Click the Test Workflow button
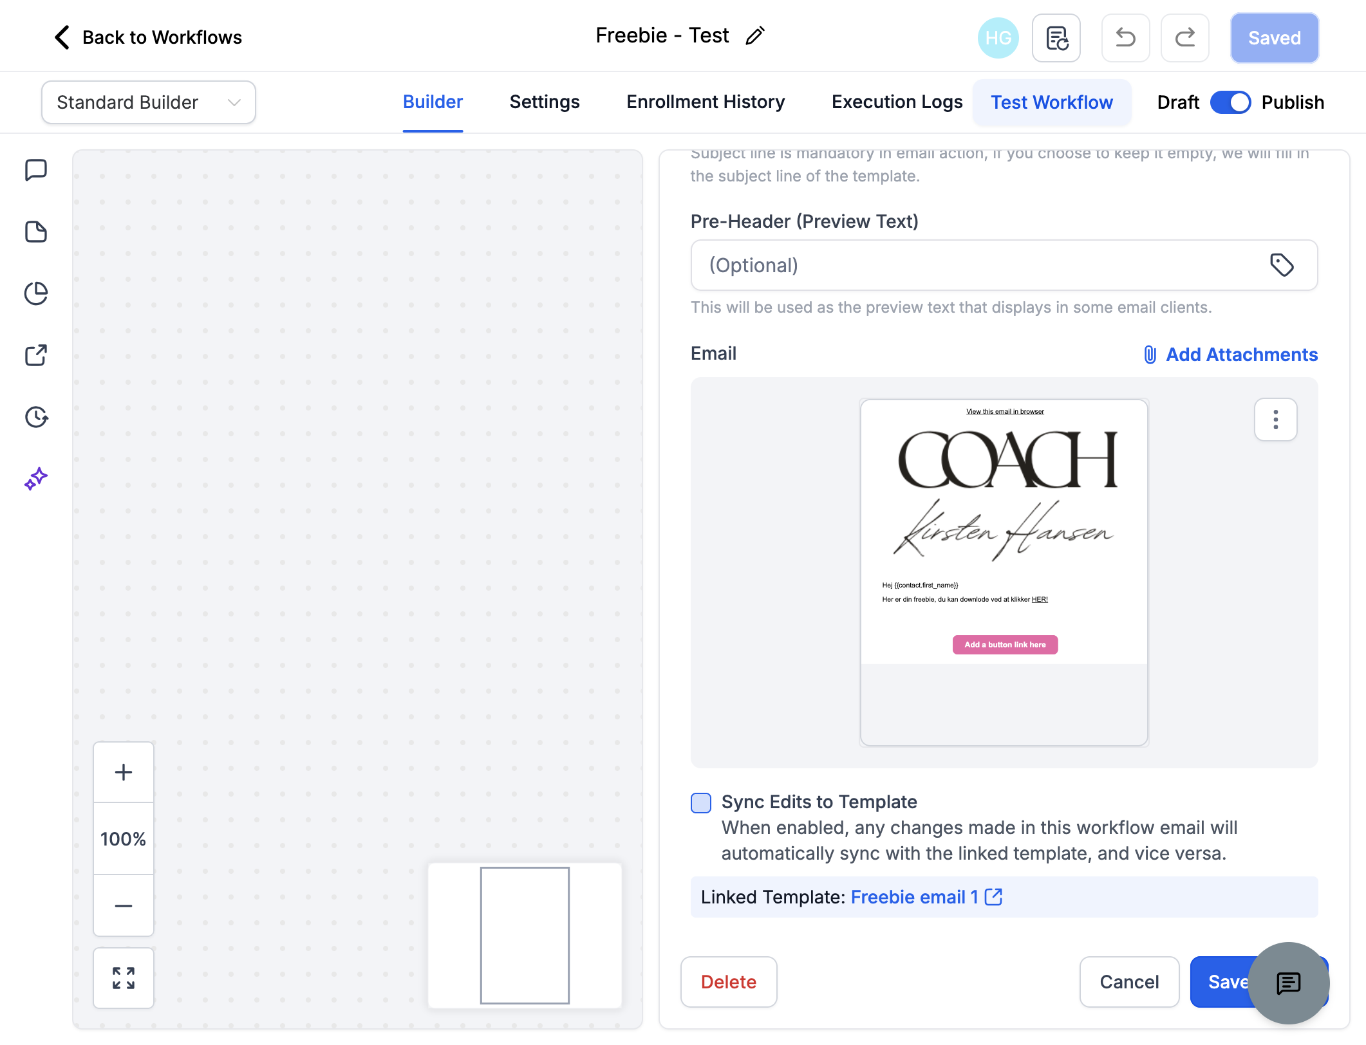The image size is (1366, 1045). [1052, 102]
